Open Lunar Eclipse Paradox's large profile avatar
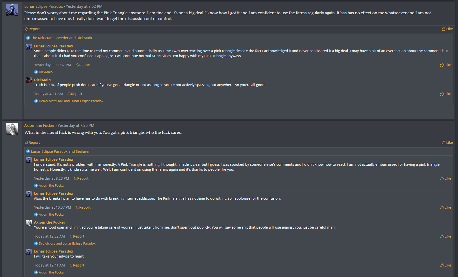Viewport: 458px width, 277px height. (x=12, y=10)
